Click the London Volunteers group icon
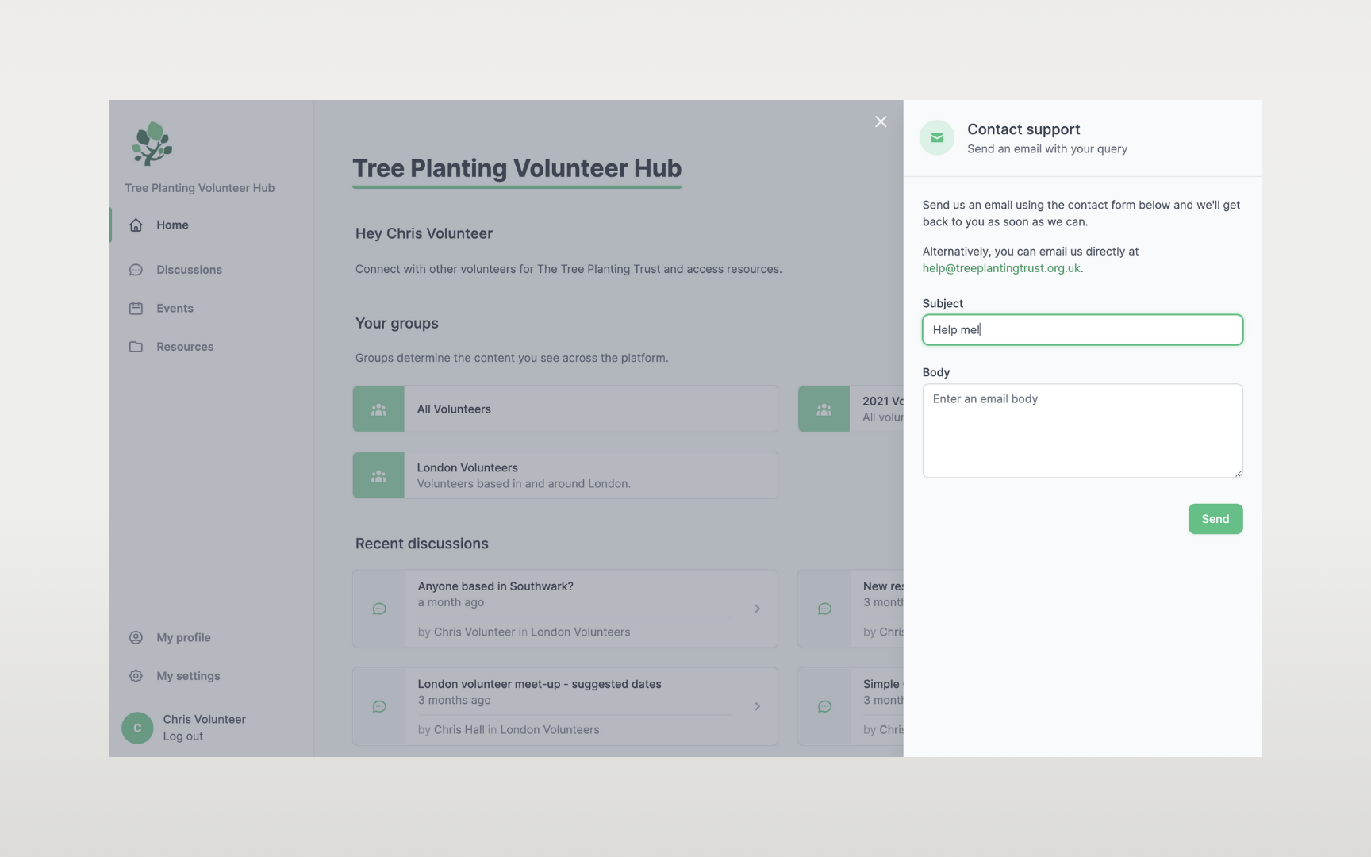 pos(378,476)
